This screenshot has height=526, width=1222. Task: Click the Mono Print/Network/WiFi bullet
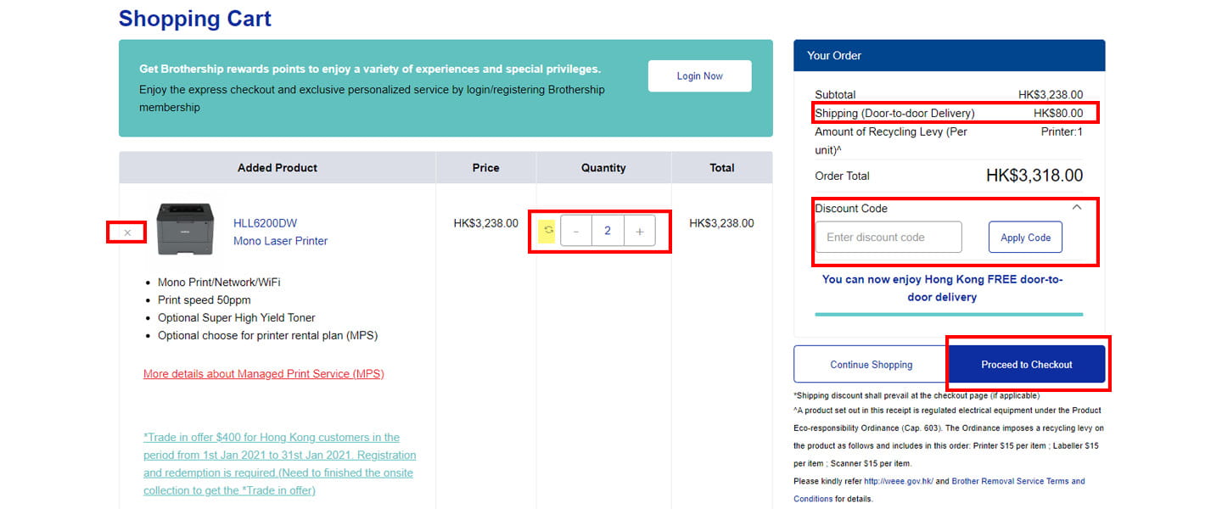[x=219, y=282]
